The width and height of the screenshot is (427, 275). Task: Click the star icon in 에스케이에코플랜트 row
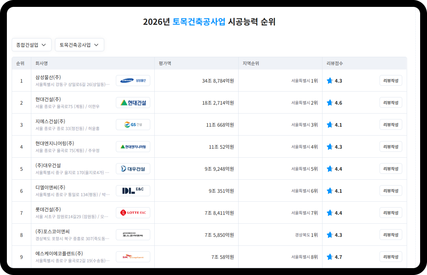(330, 257)
